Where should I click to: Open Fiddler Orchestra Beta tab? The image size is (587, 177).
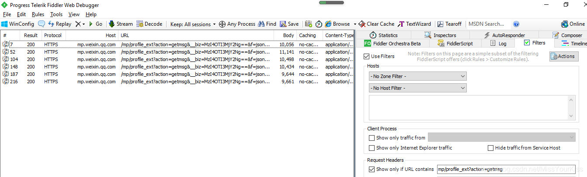click(392, 43)
